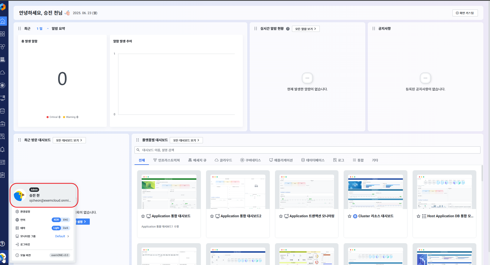Open the help question mark icon
490x265 pixels.
3,244
